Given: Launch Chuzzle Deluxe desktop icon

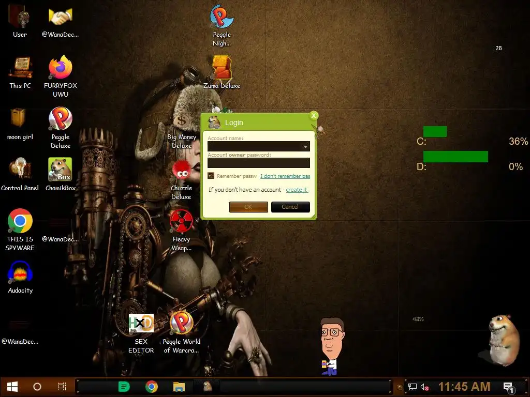Looking at the screenshot, I should (182, 180).
